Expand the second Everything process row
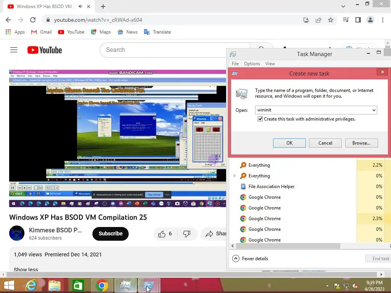 pyautogui.click(x=234, y=175)
